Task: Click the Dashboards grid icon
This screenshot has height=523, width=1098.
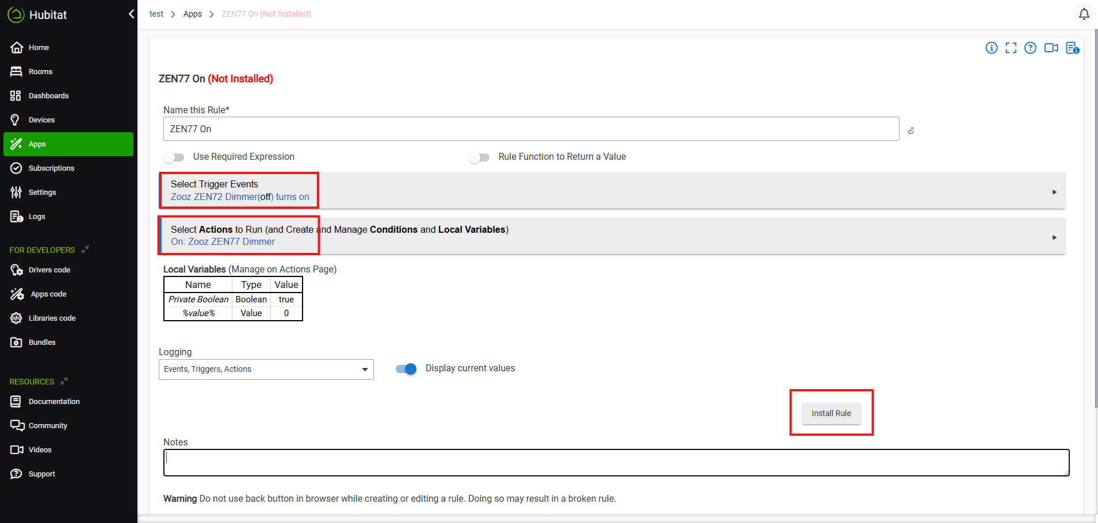Action: click(16, 96)
